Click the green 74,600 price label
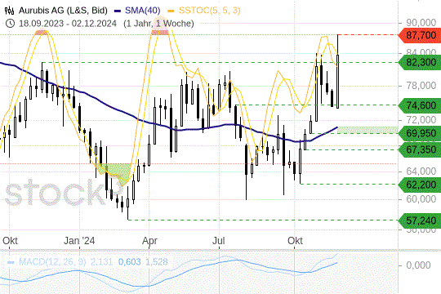The image size is (441, 294). [x=419, y=105]
